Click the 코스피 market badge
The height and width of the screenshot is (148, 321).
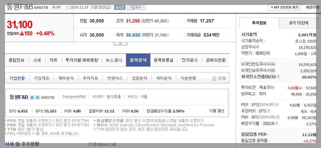pos(56,7)
